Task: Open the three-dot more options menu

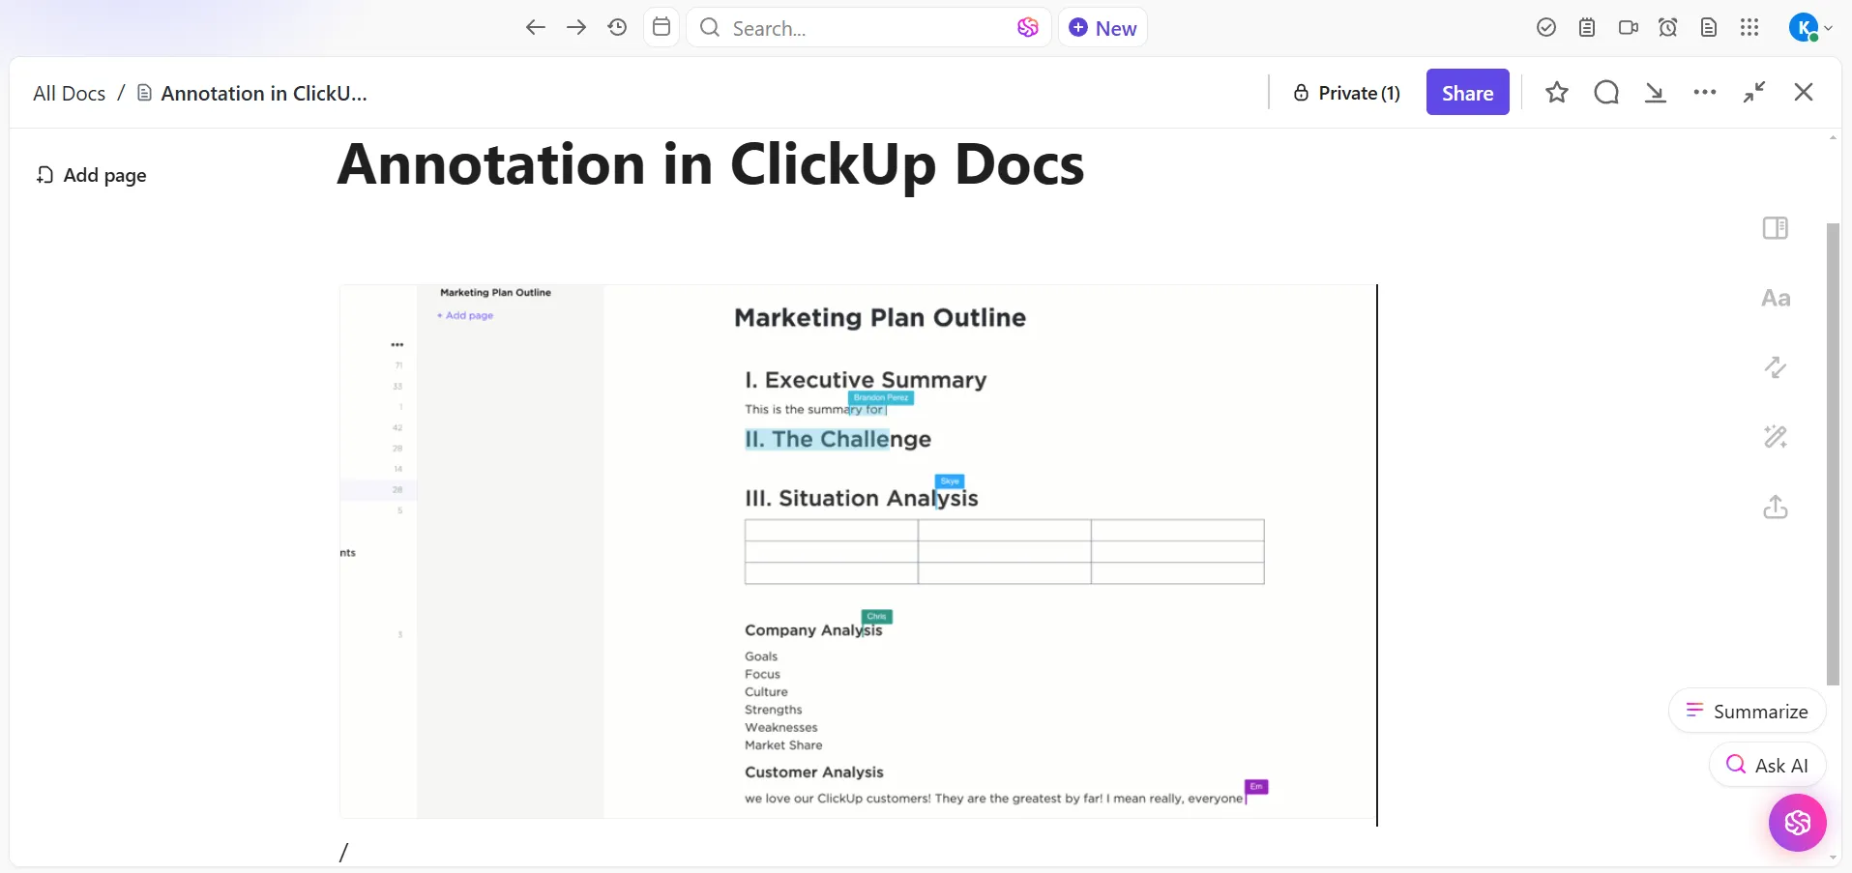Action: (1705, 93)
